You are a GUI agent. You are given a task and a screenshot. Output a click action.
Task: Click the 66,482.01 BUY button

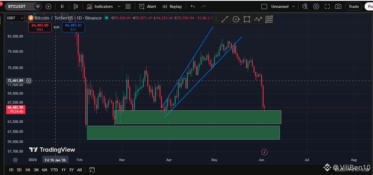[x=73, y=27]
